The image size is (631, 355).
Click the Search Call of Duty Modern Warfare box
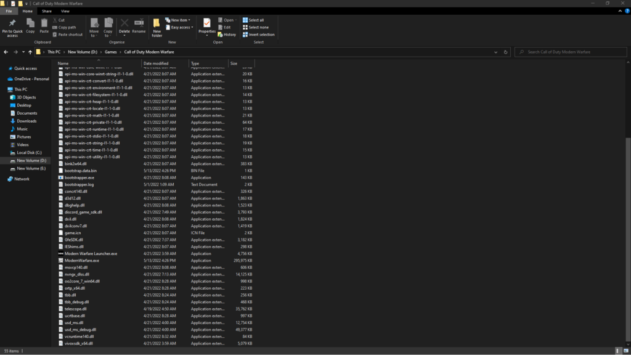(x=571, y=52)
